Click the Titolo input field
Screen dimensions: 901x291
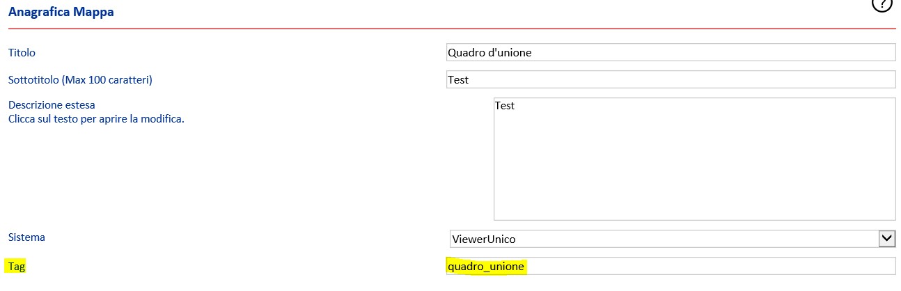pos(671,52)
